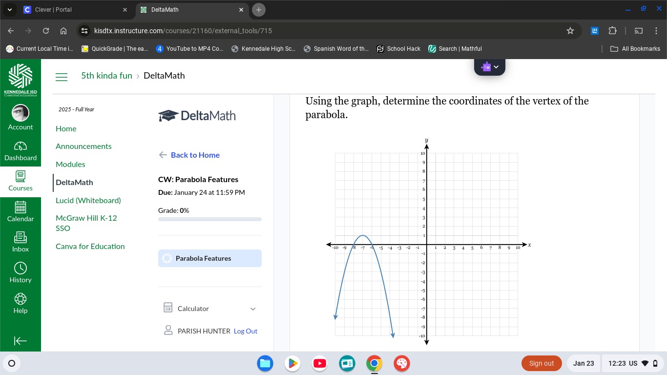Open YouTube to MP4 bookmark
This screenshot has width=667, height=375.
pyautogui.click(x=189, y=49)
